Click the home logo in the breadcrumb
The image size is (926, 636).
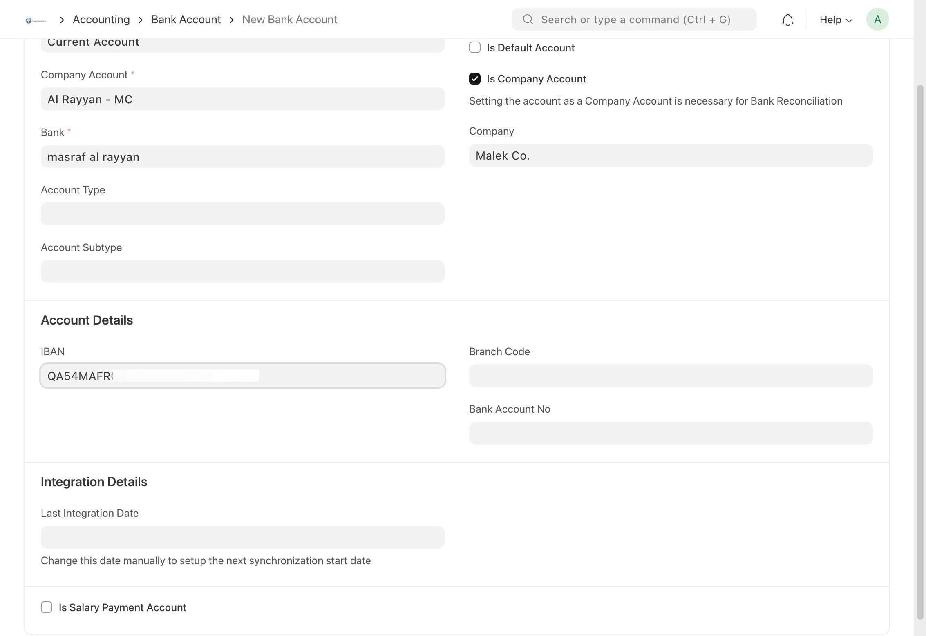[36, 20]
